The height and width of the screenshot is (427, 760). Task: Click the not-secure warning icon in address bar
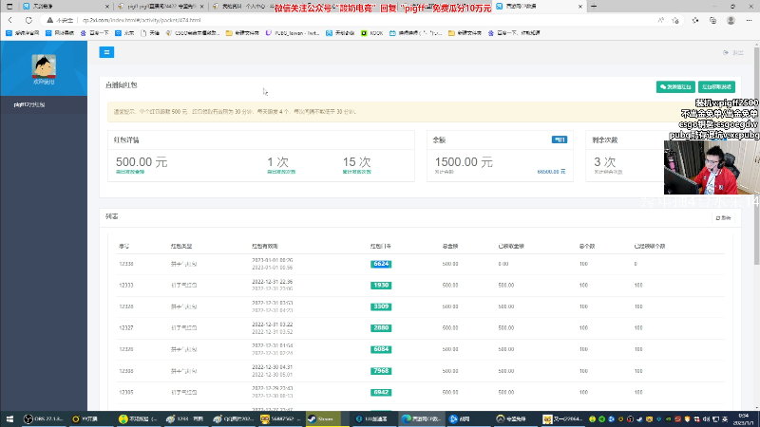coord(50,20)
